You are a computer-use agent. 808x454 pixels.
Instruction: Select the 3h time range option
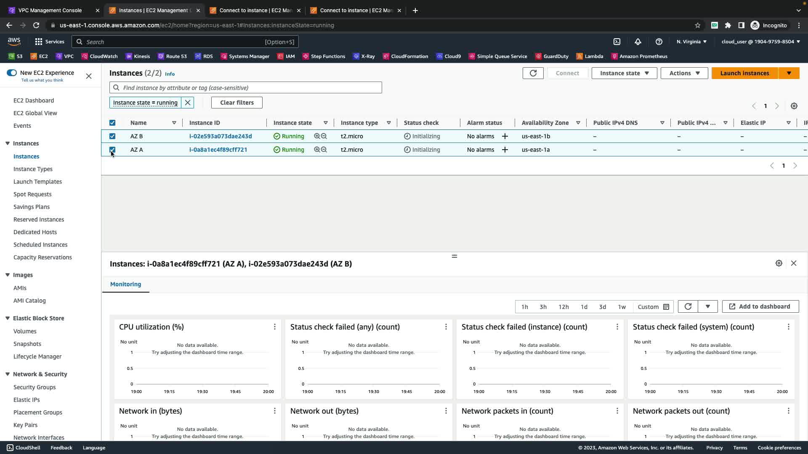tap(543, 307)
